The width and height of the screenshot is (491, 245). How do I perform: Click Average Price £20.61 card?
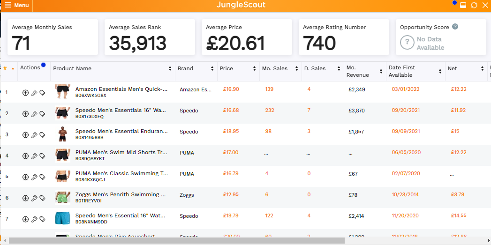click(x=247, y=37)
